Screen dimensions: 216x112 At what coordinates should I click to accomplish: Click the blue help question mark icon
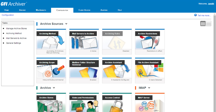[x=195, y=15]
